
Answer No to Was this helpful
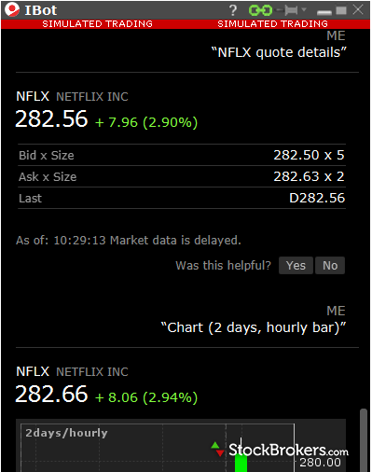pos(330,266)
